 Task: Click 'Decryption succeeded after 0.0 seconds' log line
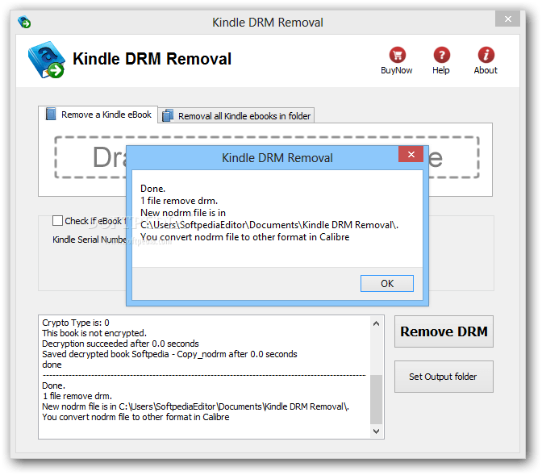tap(120, 344)
